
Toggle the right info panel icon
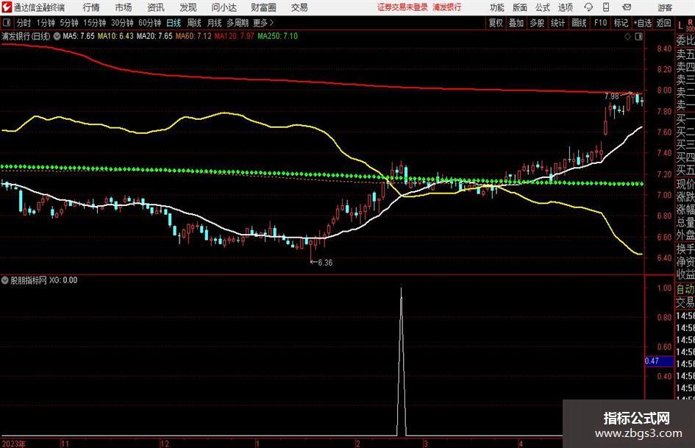pyautogui.click(x=638, y=37)
